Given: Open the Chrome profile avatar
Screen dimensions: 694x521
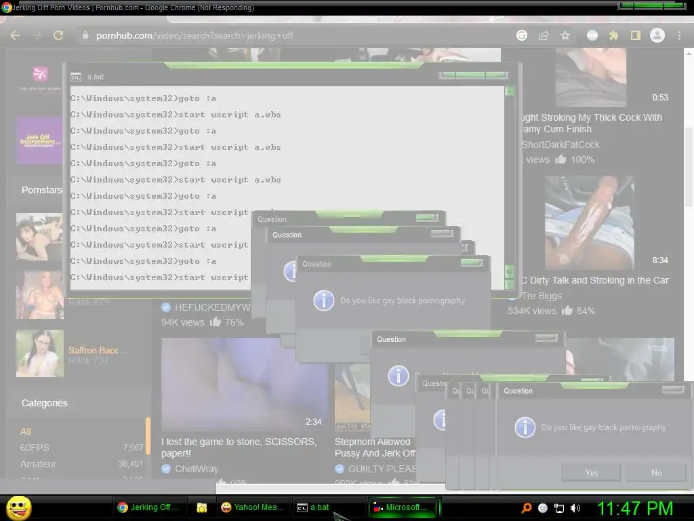Looking at the screenshot, I should [657, 35].
